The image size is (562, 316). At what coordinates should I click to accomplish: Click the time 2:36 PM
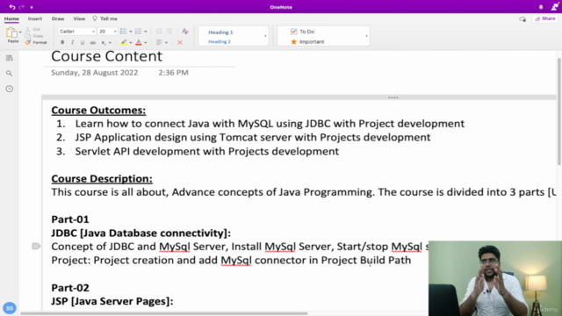pos(174,73)
